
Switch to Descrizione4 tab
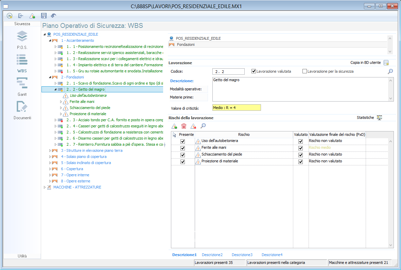click(x=272, y=255)
